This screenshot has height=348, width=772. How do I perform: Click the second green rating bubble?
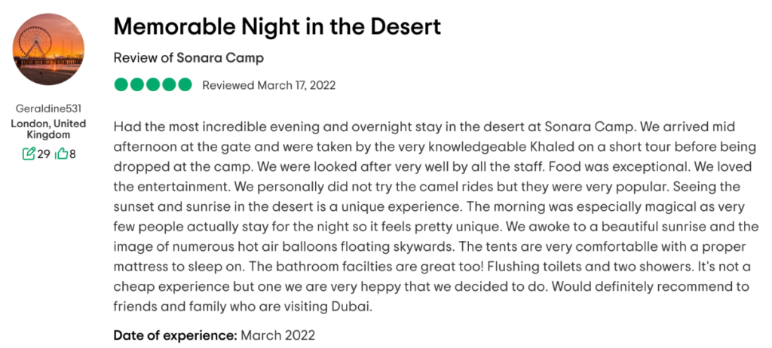pos(137,85)
